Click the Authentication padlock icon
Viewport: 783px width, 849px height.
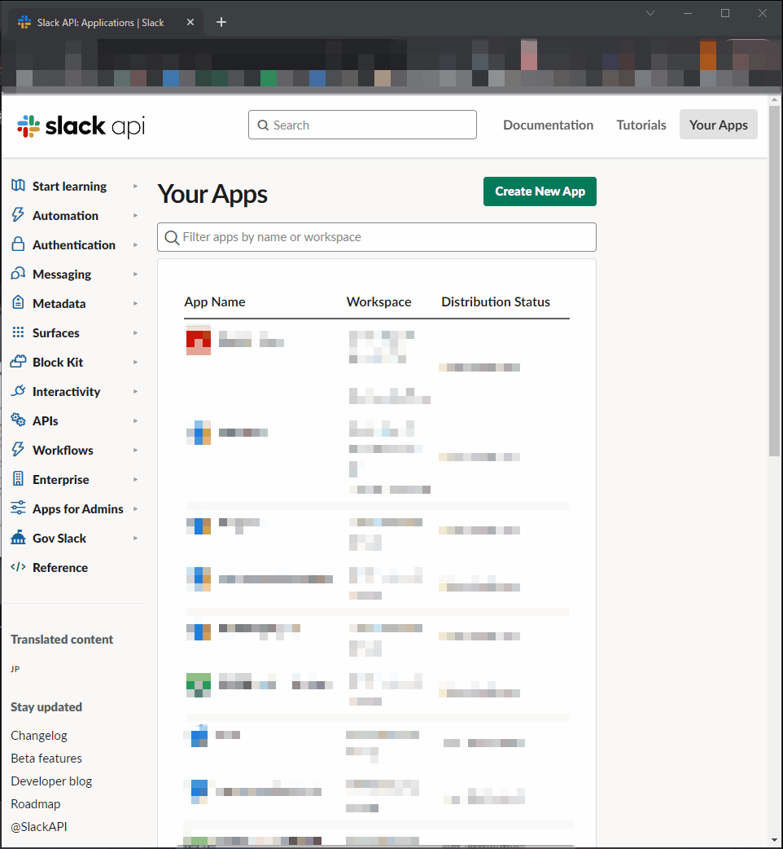pos(18,244)
